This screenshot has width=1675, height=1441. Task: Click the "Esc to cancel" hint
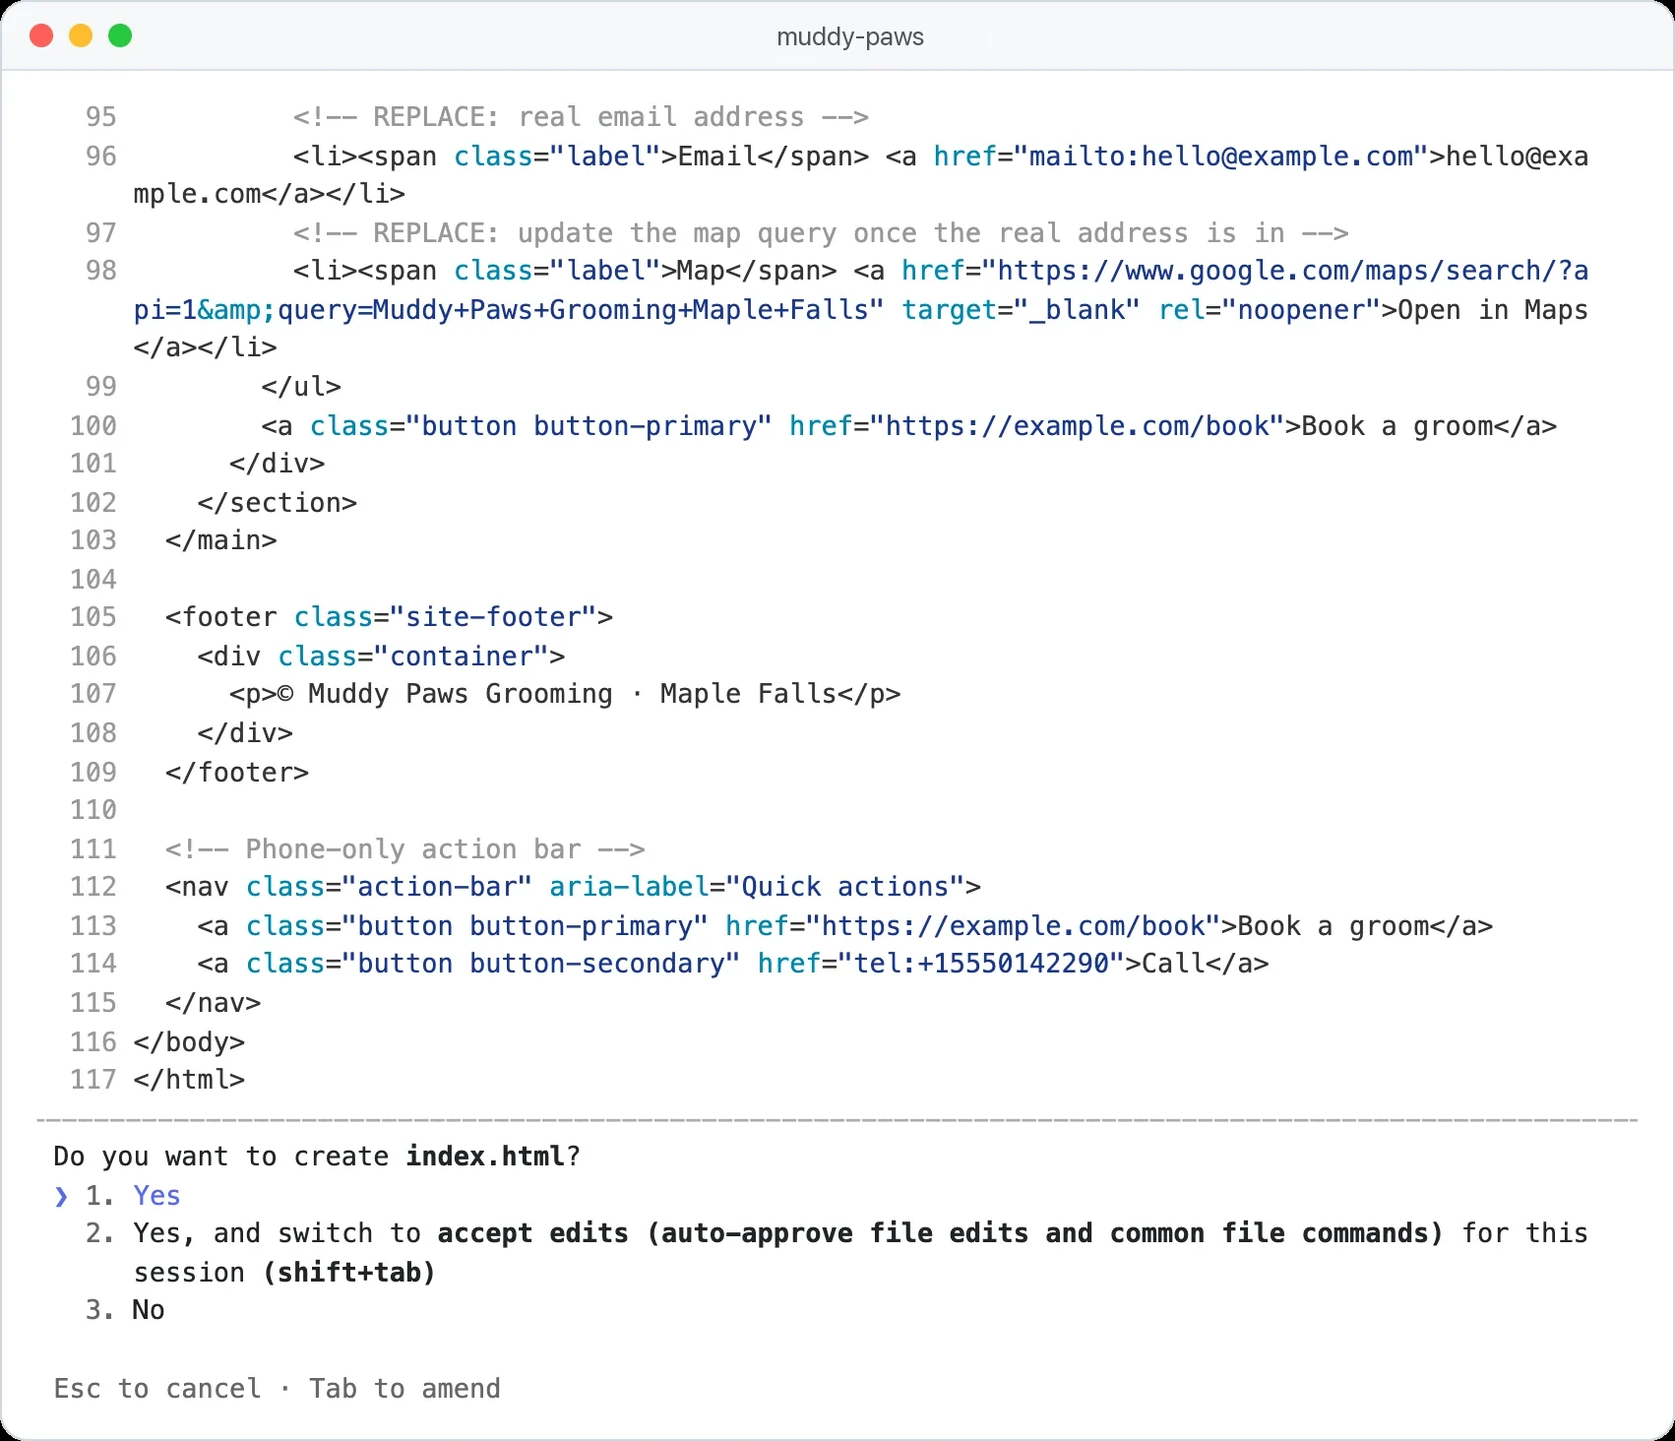[157, 1388]
